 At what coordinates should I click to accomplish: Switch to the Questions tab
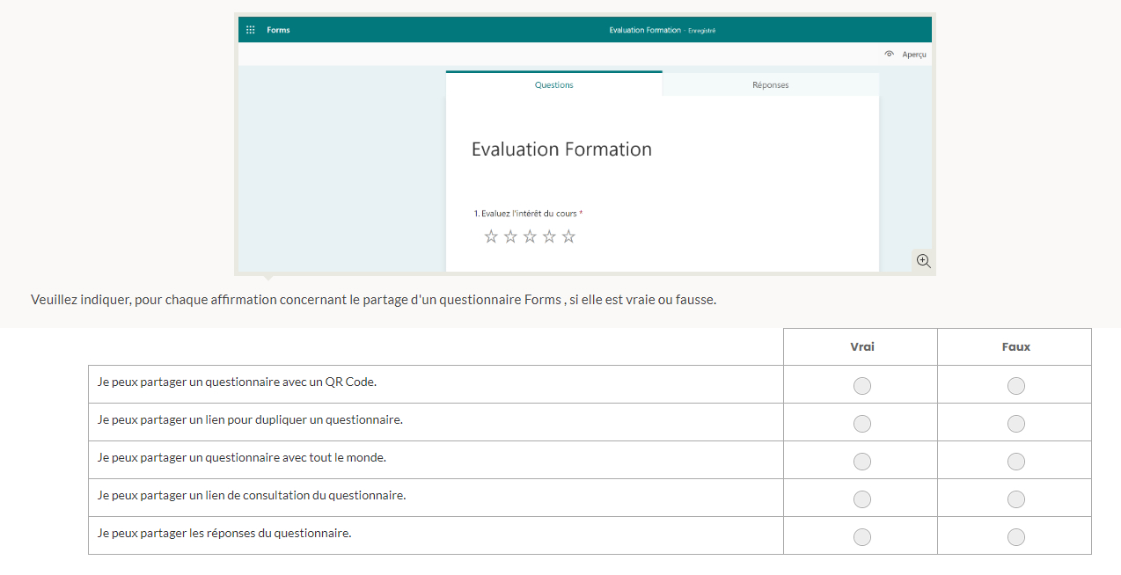[x=553, y=84]
